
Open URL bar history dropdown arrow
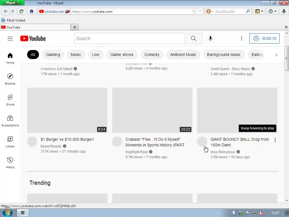click(x=200, y=11)
